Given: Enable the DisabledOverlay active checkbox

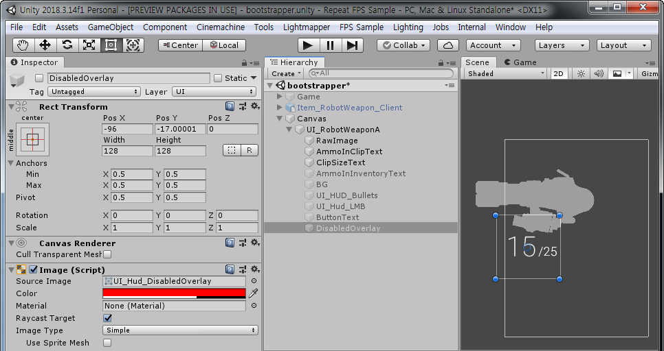Looking at the screenshot, I should pos(39,78).
